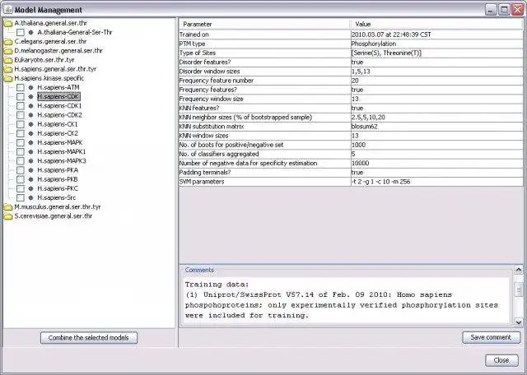
Task: Click the comments scrollbar down arrow
Action: (519, 322)
